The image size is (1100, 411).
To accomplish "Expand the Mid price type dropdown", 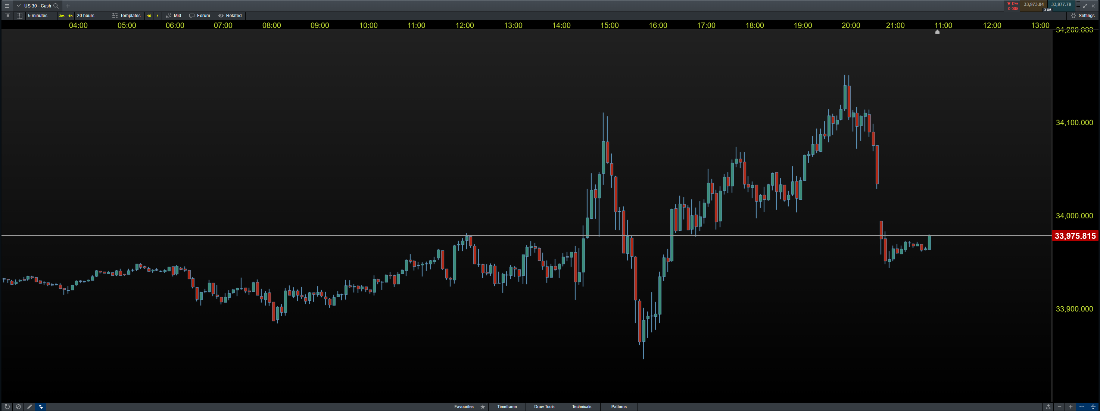I will tap(174, 16).
